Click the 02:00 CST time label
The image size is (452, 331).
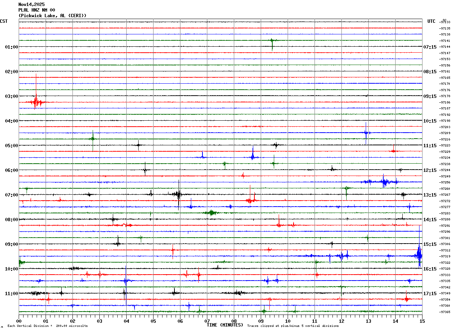[11, 72]
